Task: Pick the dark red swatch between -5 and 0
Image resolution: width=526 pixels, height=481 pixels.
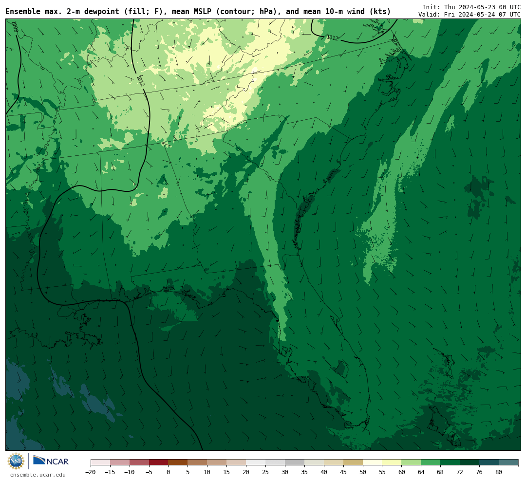Action: [x=159, y=462]
